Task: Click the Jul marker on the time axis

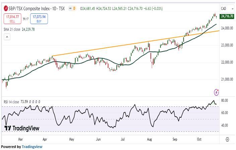Action: (x=122, y=139)
